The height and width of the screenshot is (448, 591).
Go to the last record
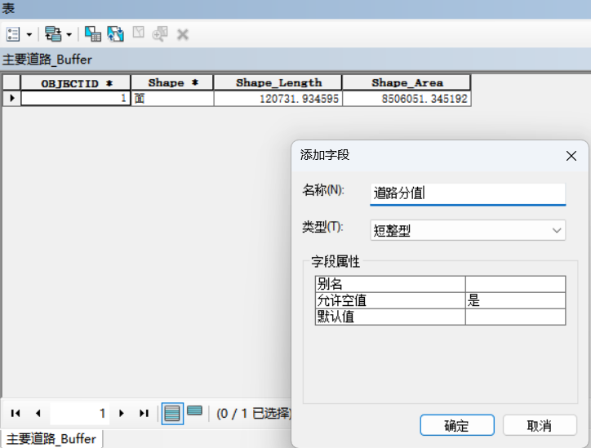pyautogui.click(x=144, y=414)
